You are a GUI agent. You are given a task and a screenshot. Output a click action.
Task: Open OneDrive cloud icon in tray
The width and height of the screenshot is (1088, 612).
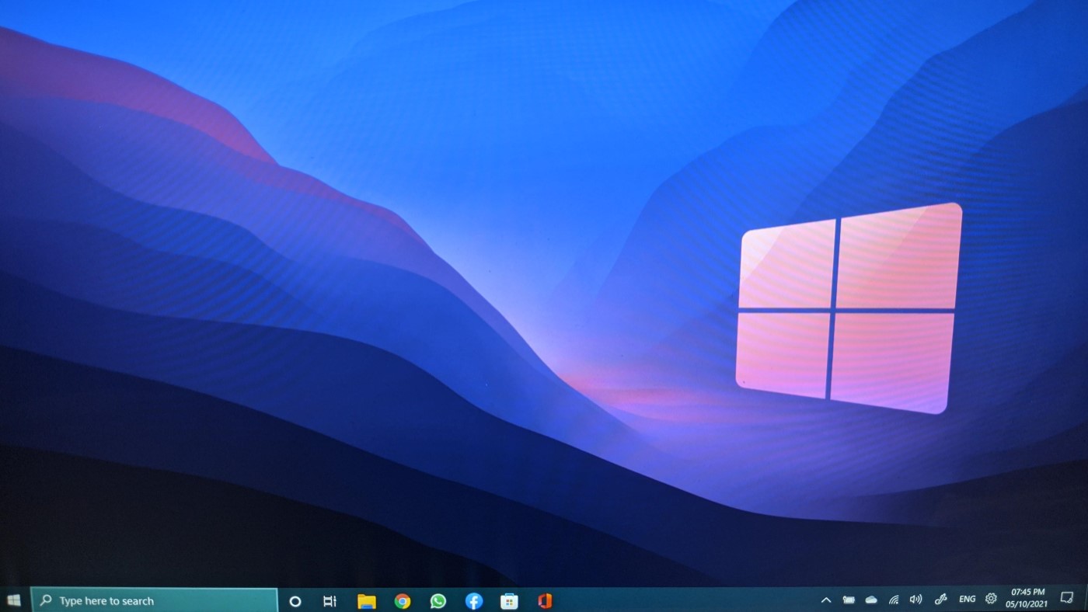coord(871,600)
